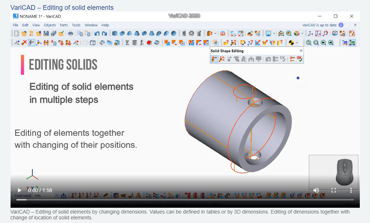
Task: Open the File menu
Action: coord(16,25)
